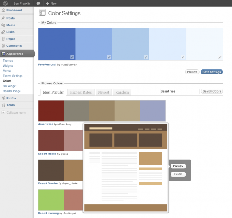
Task: Switch to Newest tab
Action: coord(104,92)
